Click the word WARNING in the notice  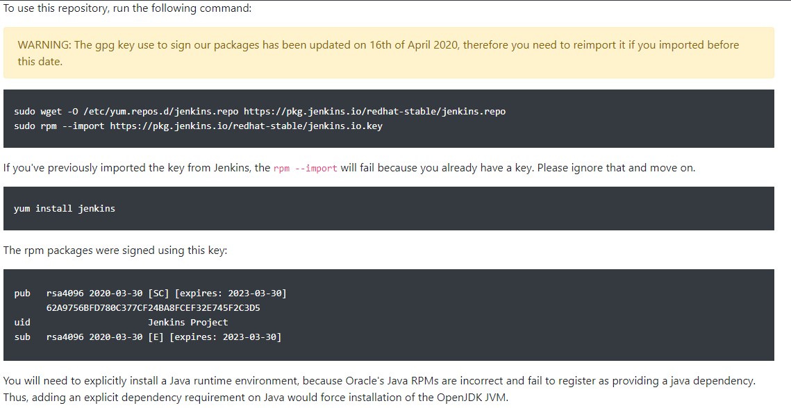pyautogui.click(x=44, y=45)
